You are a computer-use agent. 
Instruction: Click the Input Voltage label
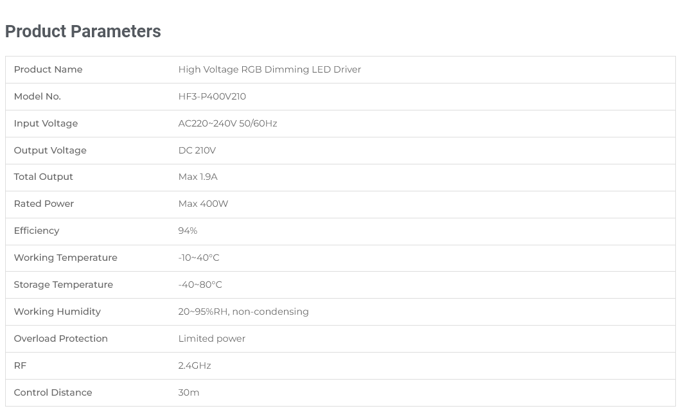[x=46, y=123]
